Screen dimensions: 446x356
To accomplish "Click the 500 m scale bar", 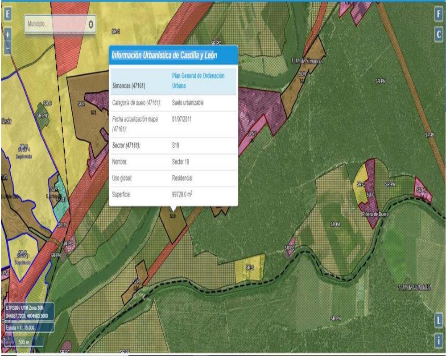I will point(24,342).
